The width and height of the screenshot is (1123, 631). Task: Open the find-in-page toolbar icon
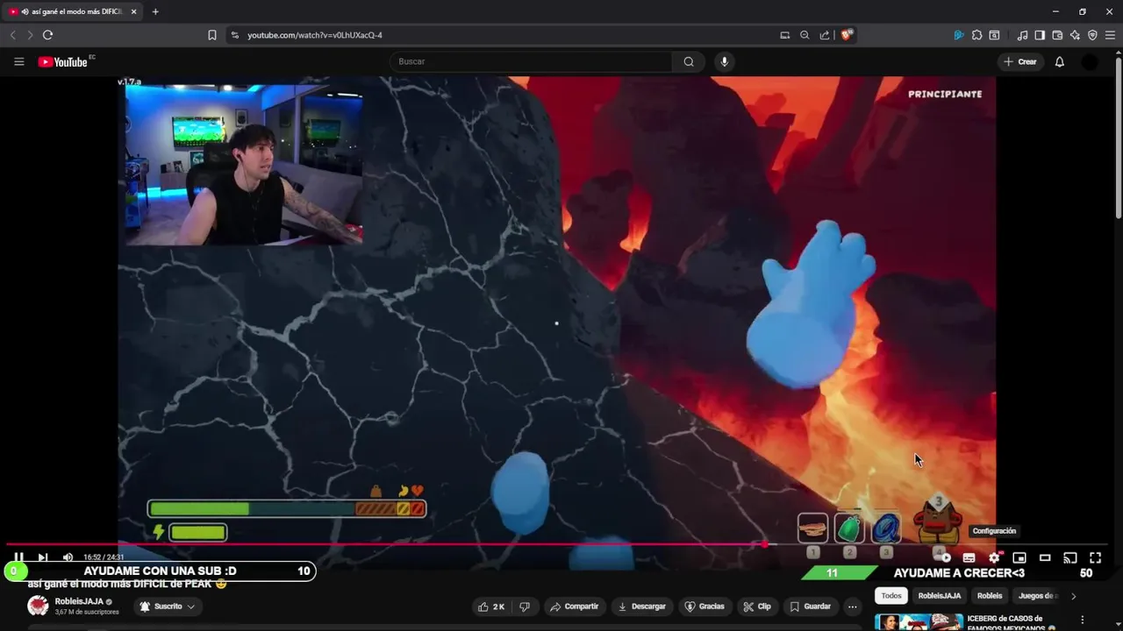[994, 35]
